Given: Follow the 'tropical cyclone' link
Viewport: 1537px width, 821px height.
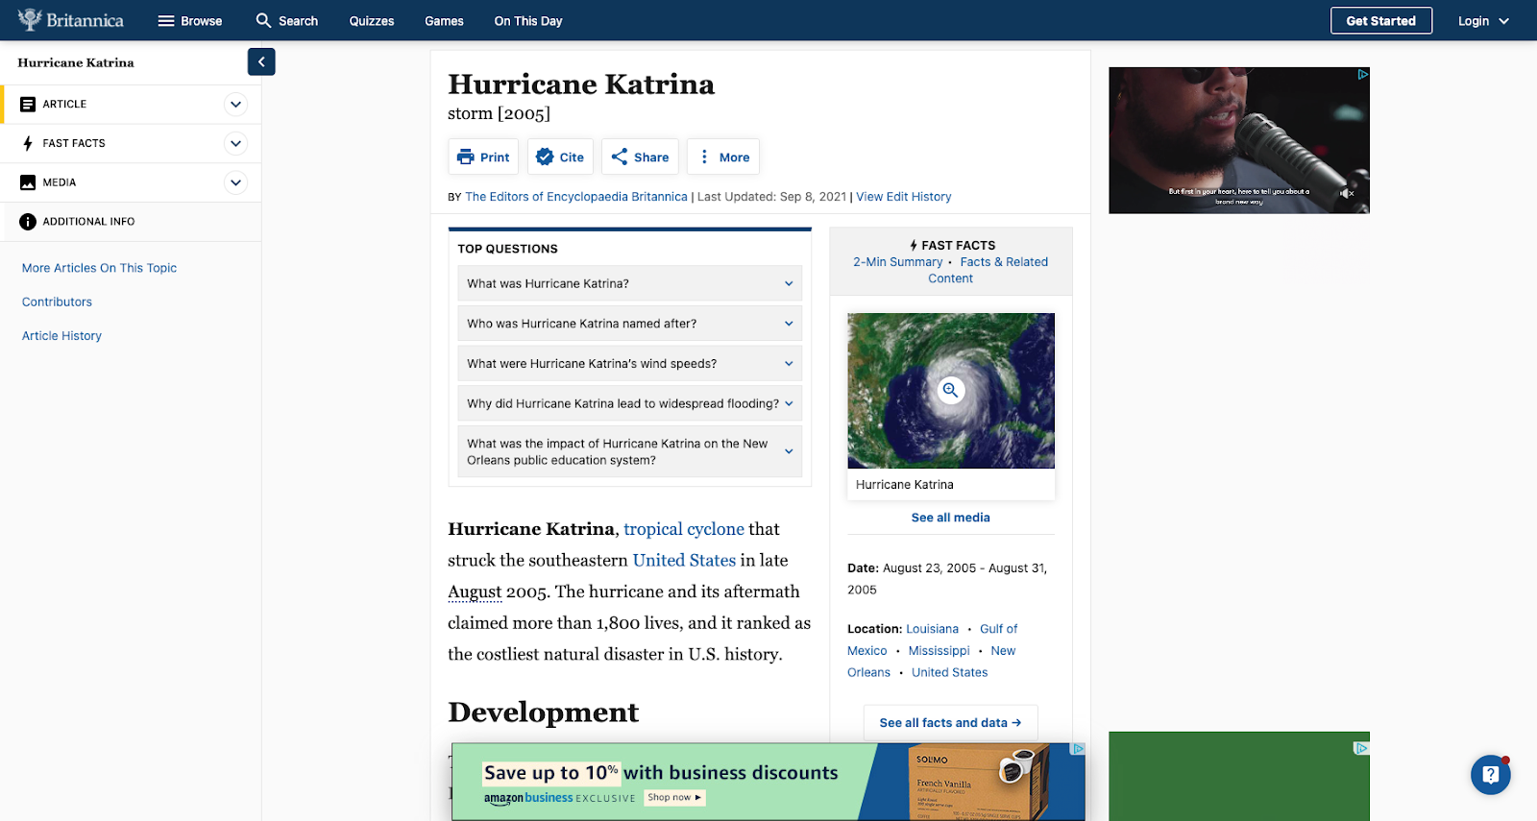Looking at the screenshot, I should click(x=684, y=529).
